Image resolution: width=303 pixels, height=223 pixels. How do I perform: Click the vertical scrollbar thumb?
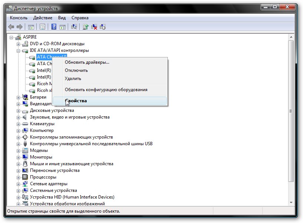[291, 111]
